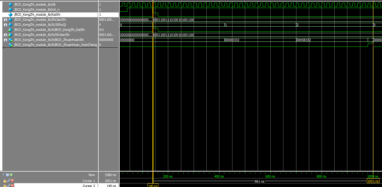Click the 861 ns cursor delta label
The width and height of the screenshot is (382, 187).
(259, 181)
